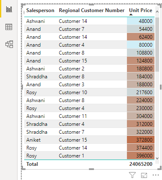Select the 304000 unit price cell
Screen dimensions: 162x180
(141, 116)
